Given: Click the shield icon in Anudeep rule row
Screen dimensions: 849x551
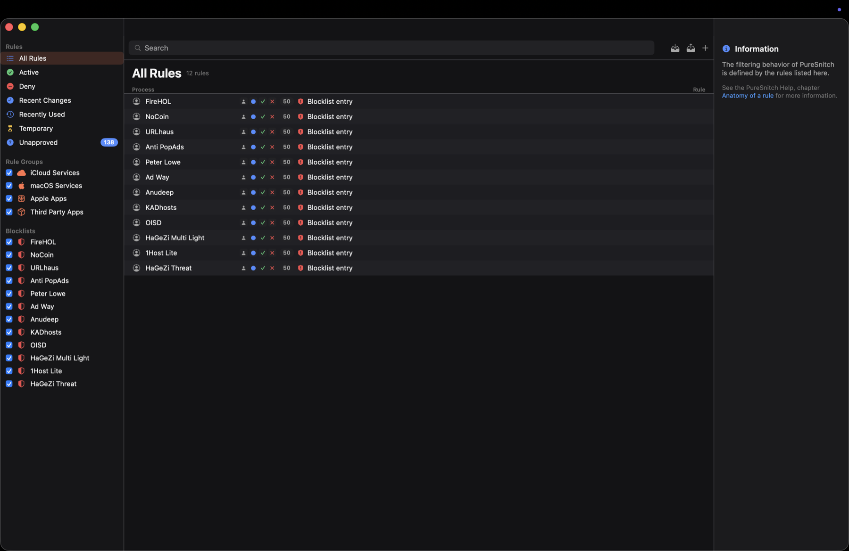Looking at the screenshot, I should (300, 192).
